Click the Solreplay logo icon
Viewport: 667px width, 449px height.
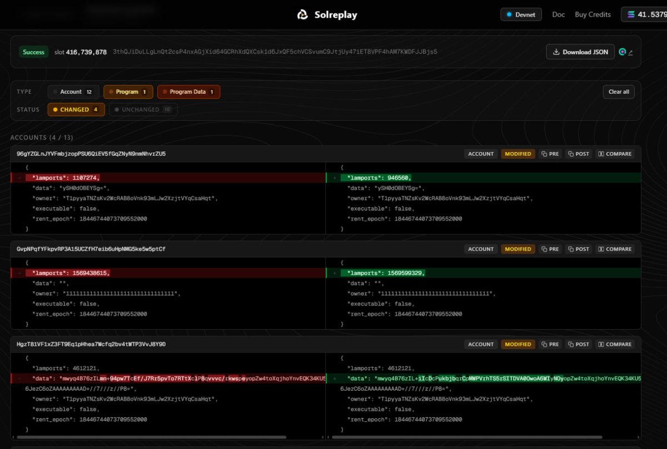click(302, 15)
